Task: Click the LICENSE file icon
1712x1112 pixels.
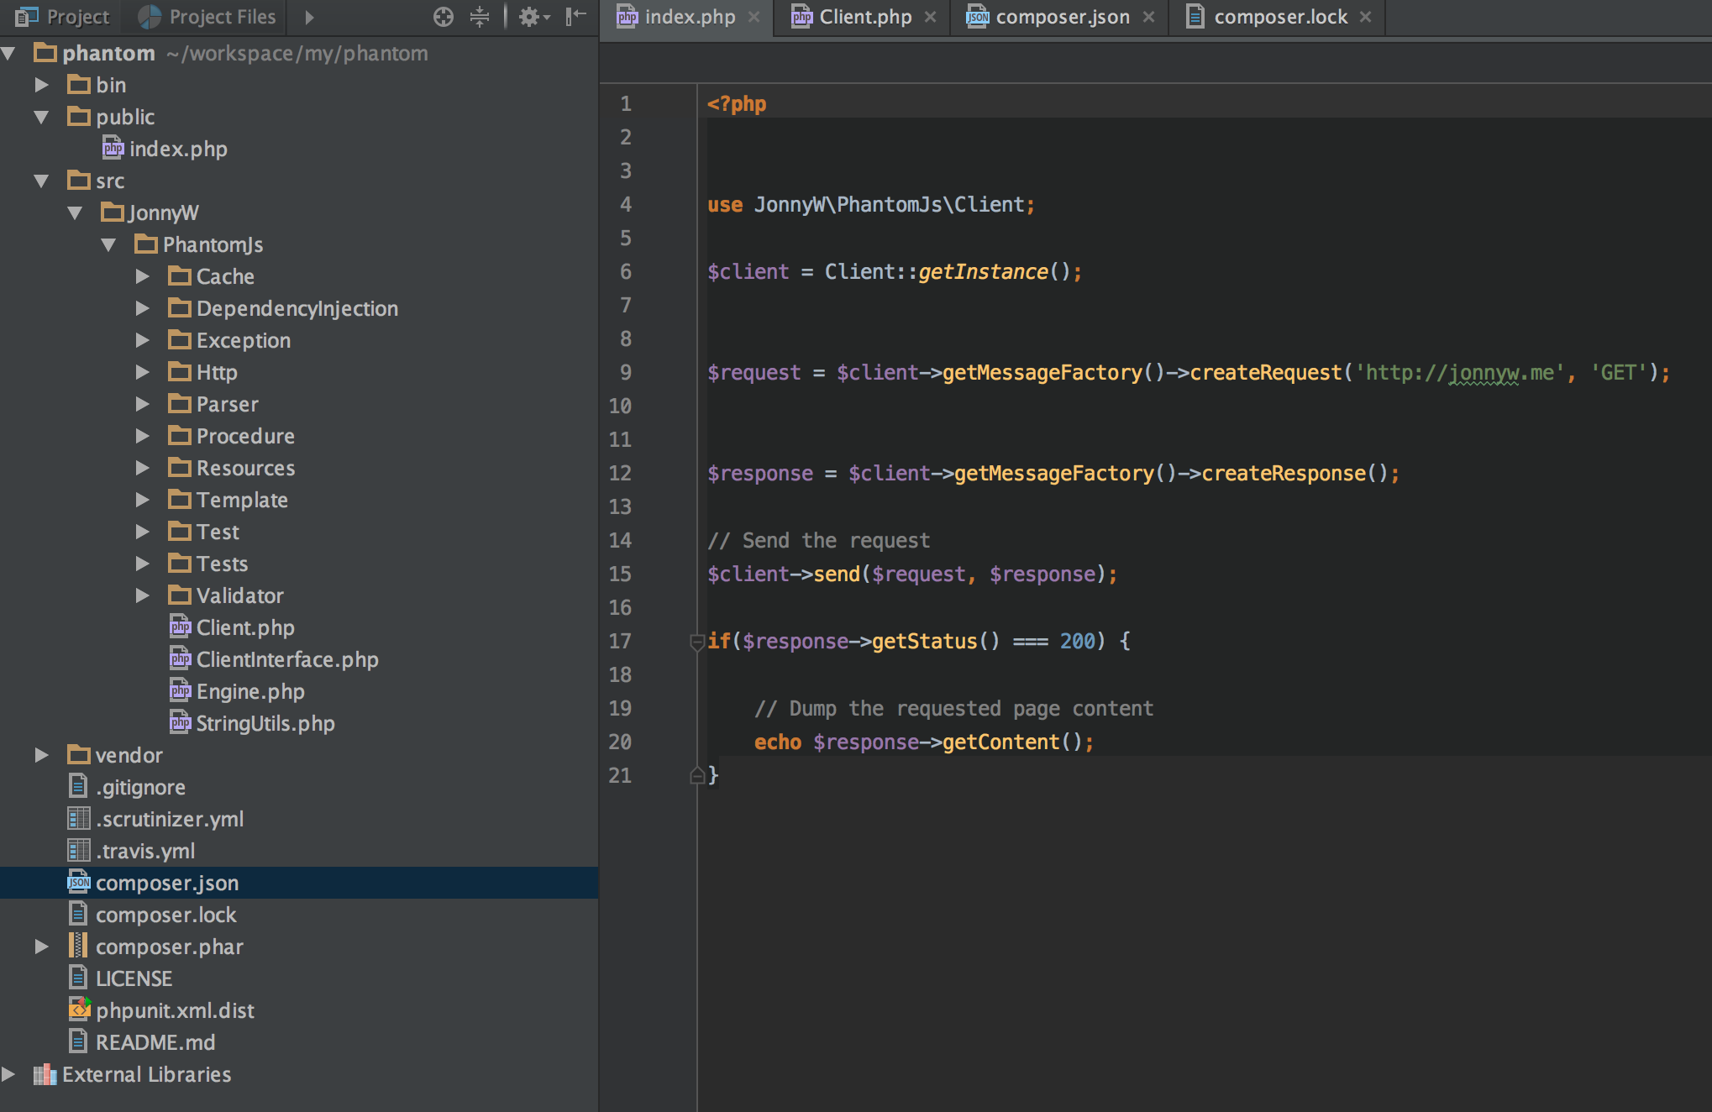Action: 78,978
